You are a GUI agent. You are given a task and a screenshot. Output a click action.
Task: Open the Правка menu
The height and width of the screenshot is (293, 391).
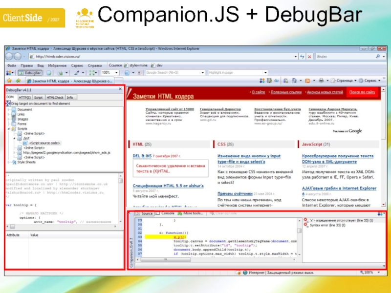tap(27, 65)
